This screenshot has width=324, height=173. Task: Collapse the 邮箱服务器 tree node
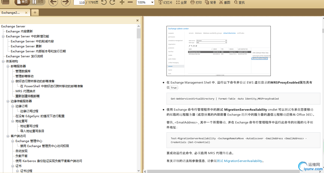click(x=8, y=66)
